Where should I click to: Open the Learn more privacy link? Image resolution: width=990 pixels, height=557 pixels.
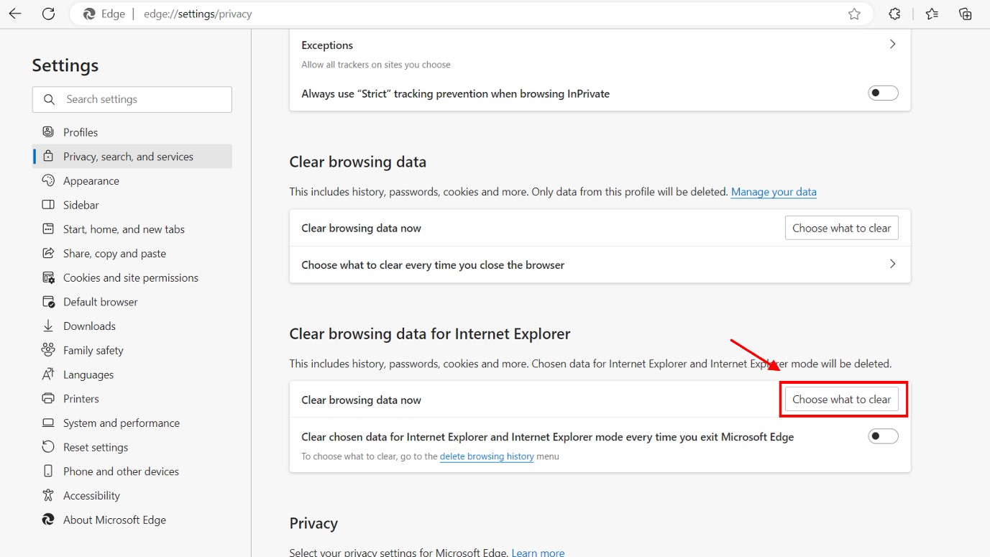[x=538, y=553]
